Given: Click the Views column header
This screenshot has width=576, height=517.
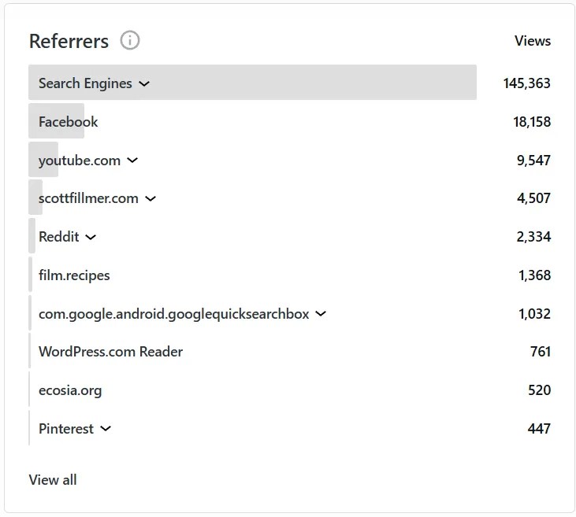Looking at the screenshot, I should (533, 41).
